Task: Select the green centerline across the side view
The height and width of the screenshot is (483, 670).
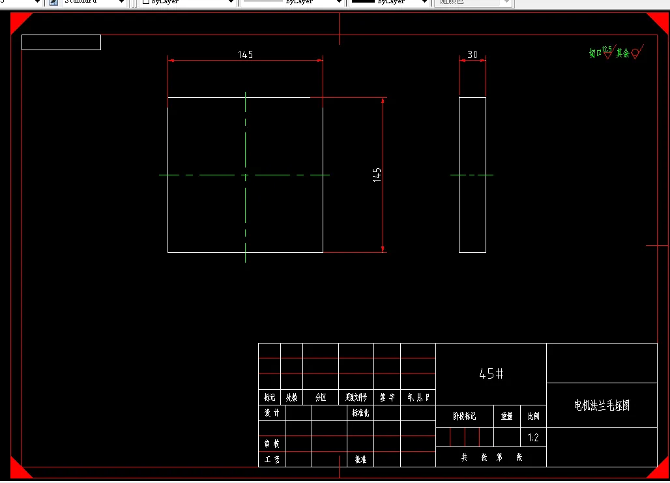Action: tap(472, 175)
